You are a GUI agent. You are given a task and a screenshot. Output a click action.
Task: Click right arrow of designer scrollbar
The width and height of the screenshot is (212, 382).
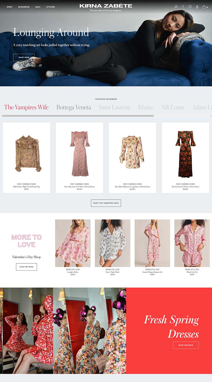coord(211,116)
